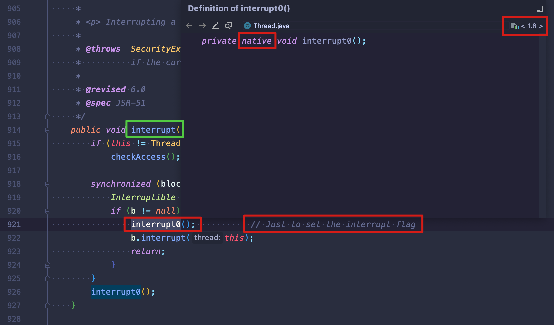Select the Thread.java file label
Screen dimensions: 554x325
tap(271, 26)
